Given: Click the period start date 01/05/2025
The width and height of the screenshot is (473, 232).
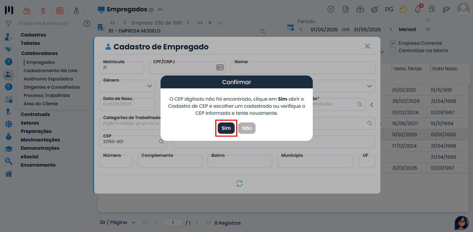Looking at the screenshot, I should tap(324, 29).
